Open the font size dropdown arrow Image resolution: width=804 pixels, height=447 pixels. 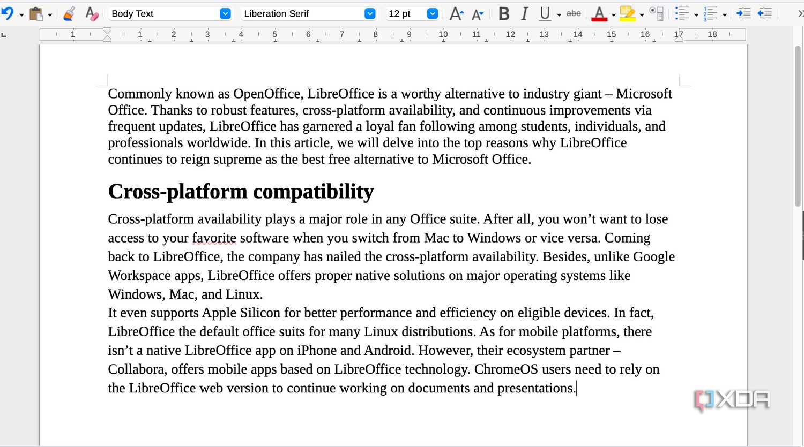pyautogui.click(x=433, y=14)
